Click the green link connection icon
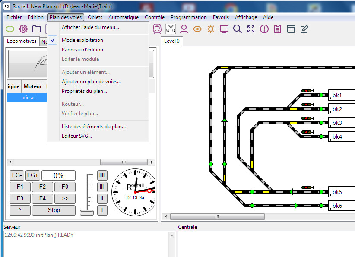 [10, 29]
